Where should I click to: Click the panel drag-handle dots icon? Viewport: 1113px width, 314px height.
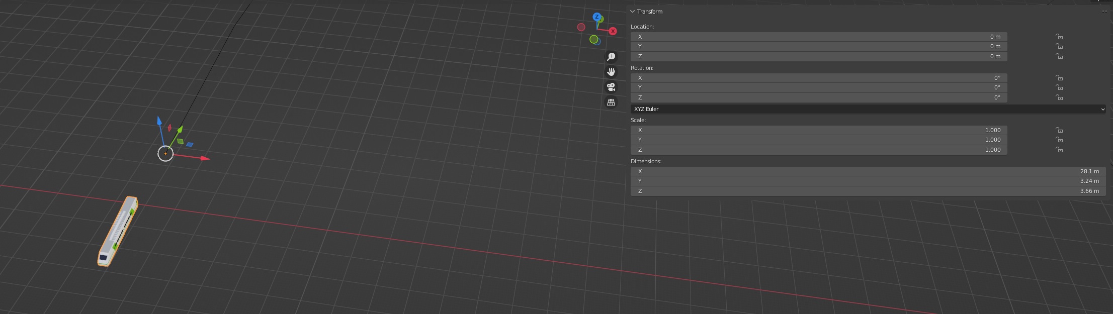click(x=1104, y=12)
